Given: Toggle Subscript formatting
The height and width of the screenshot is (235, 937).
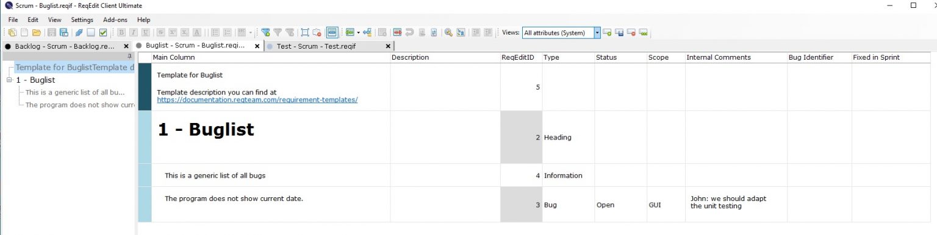Looking at the screenshot, I should coord(185,33).
